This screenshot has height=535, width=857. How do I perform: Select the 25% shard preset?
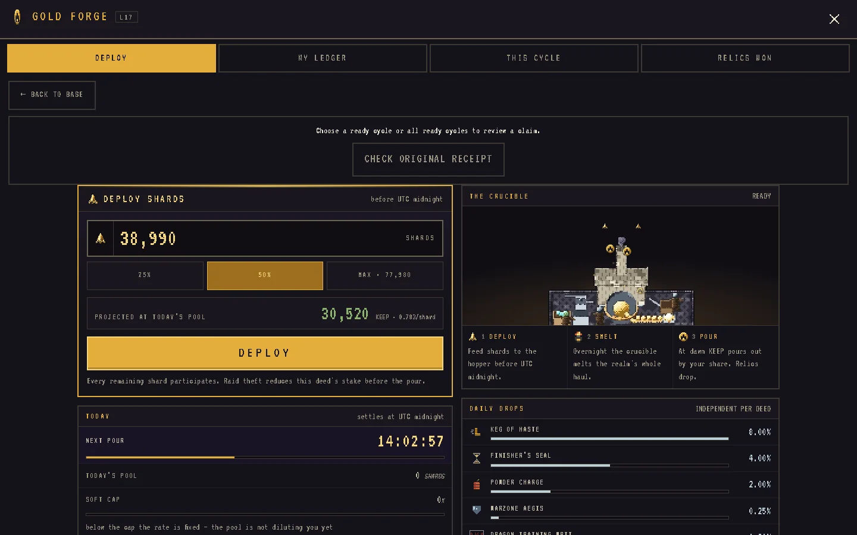click(145, 275)
